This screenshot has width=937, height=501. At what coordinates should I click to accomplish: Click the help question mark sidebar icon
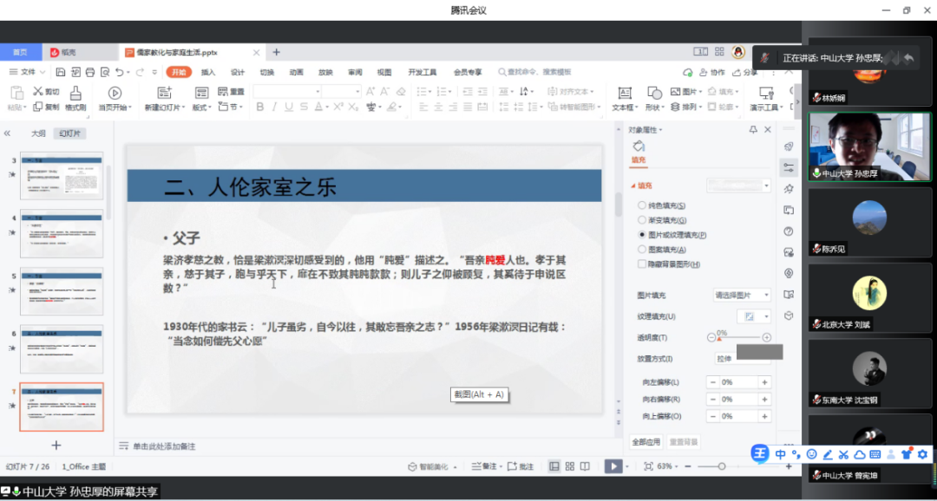click(789, 231)
